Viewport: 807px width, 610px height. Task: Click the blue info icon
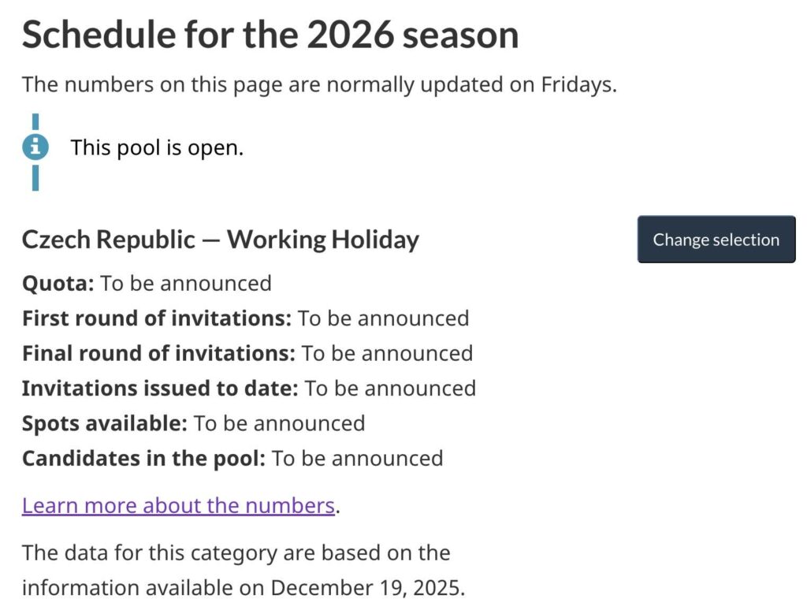click(x=35, y=147)
